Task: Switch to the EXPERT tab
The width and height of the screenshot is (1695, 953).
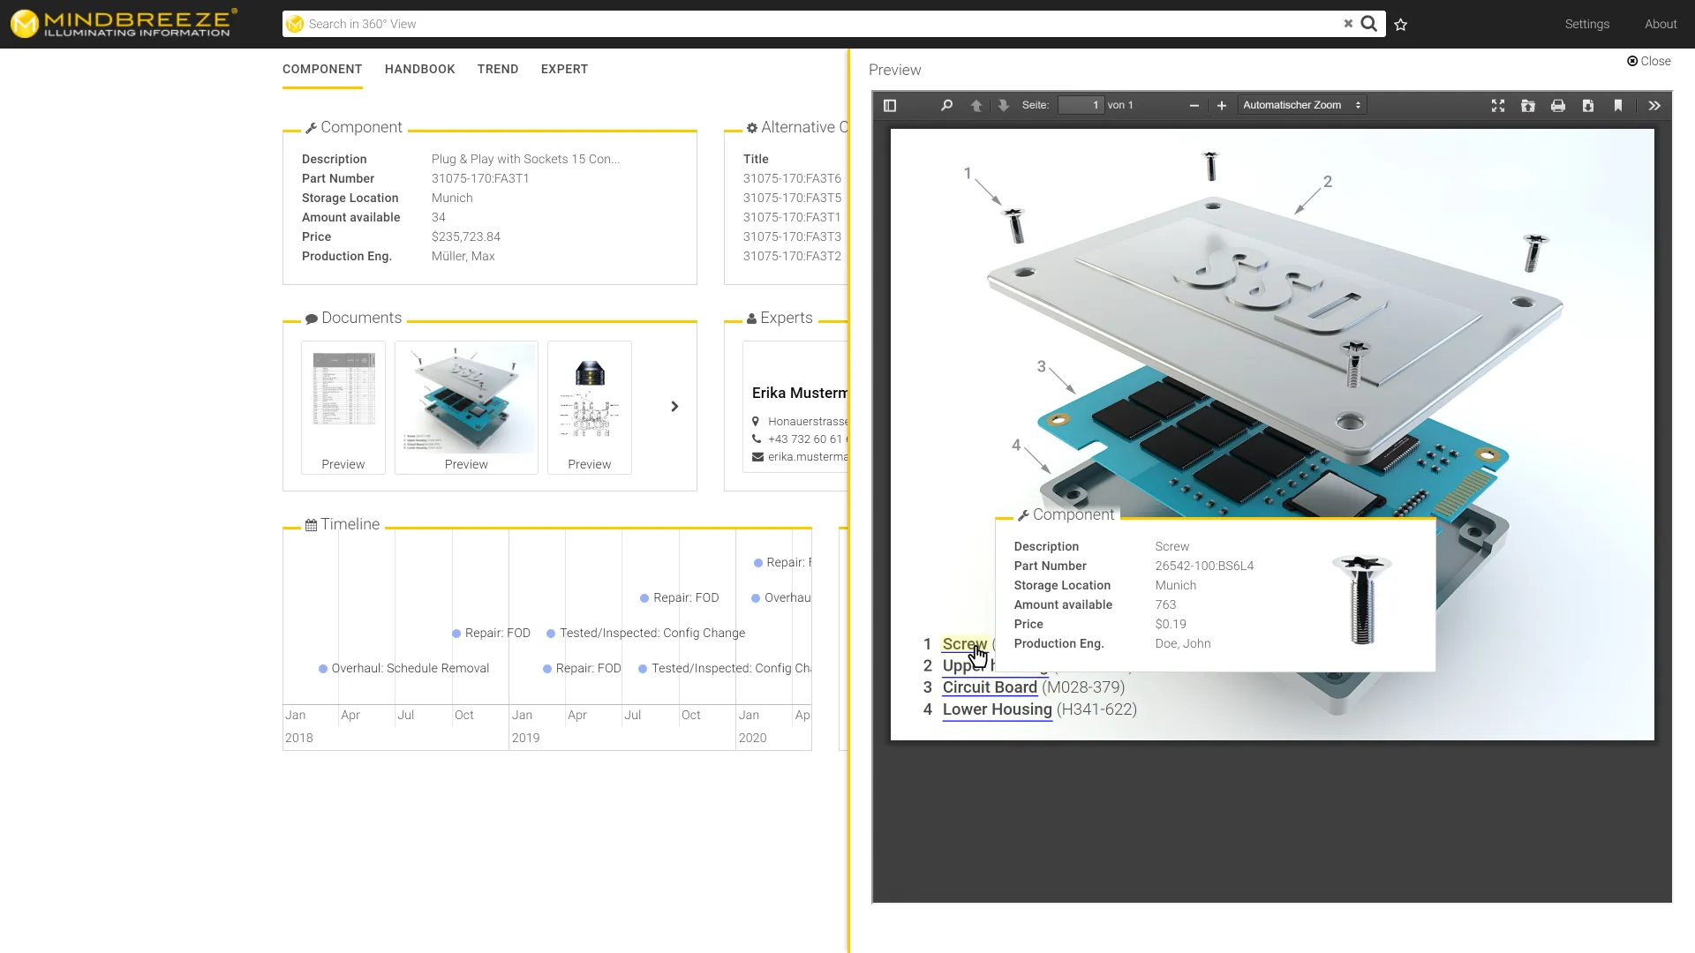Action: pos(563,69)
